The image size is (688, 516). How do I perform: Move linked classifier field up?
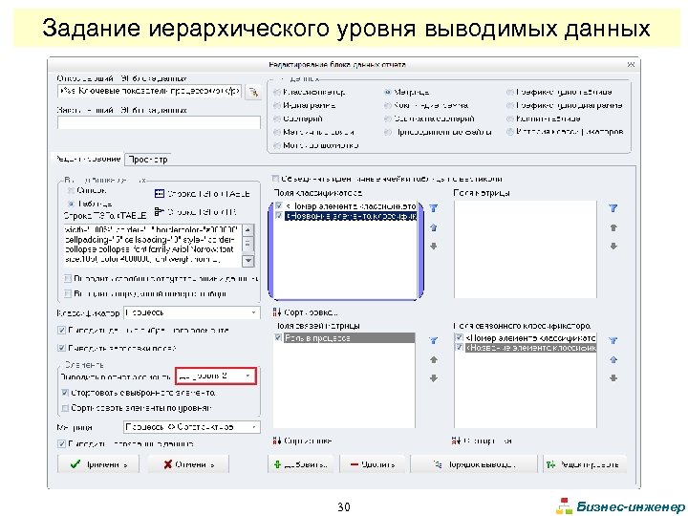pos(613,360)
